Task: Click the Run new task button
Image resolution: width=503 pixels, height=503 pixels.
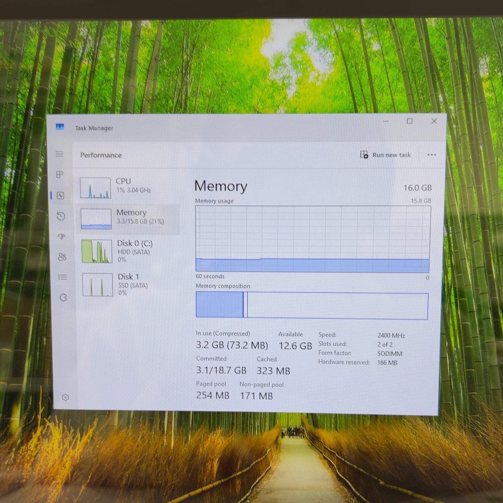Action: click(386, 155)
